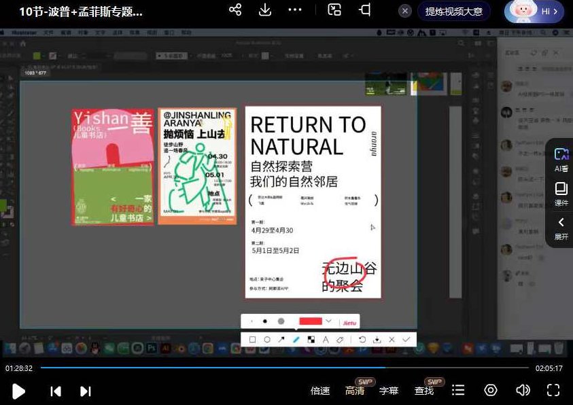Open the 倍速 playback speed options
This screenshot has height=405, width=573.
[x=319, y=390]
